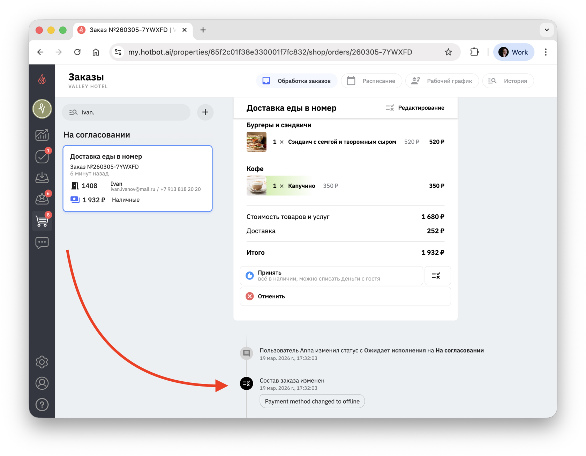The width and height of the screenshot is (586, 456).
Task: Click 'Наличные' payment label on card
Action: (126, 200)
